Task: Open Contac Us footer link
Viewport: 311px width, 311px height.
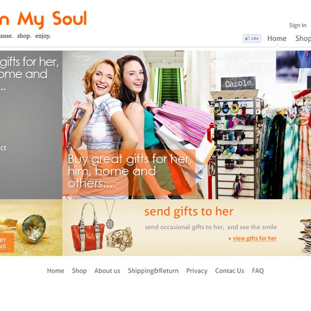Action: 230,271
